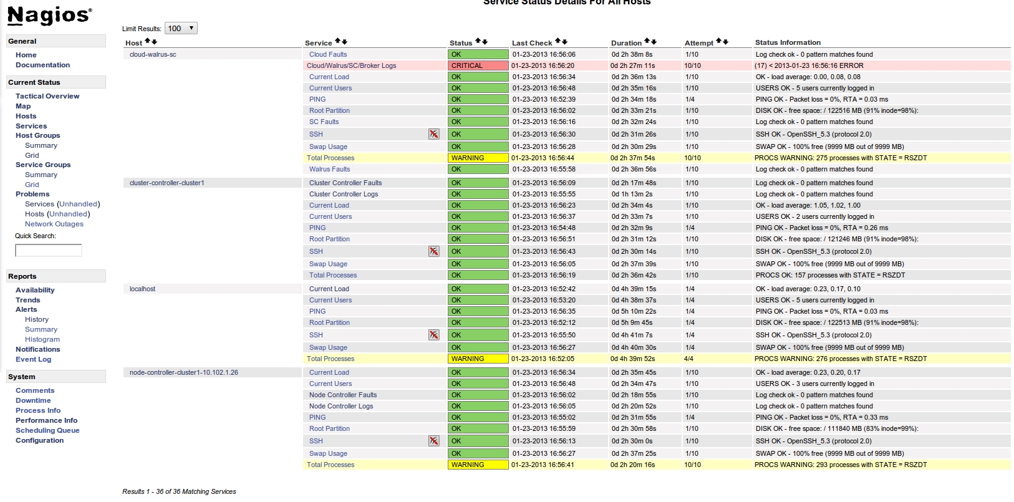Open Network Outages
Image resolution: width=1014 pixels, height=502 pixels.
(x=54, y=224)
